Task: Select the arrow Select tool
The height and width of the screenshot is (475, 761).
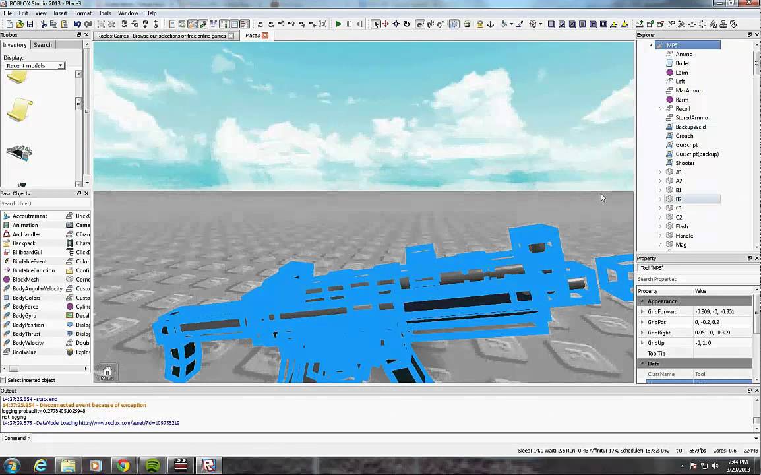Action: tap(375, 24)
